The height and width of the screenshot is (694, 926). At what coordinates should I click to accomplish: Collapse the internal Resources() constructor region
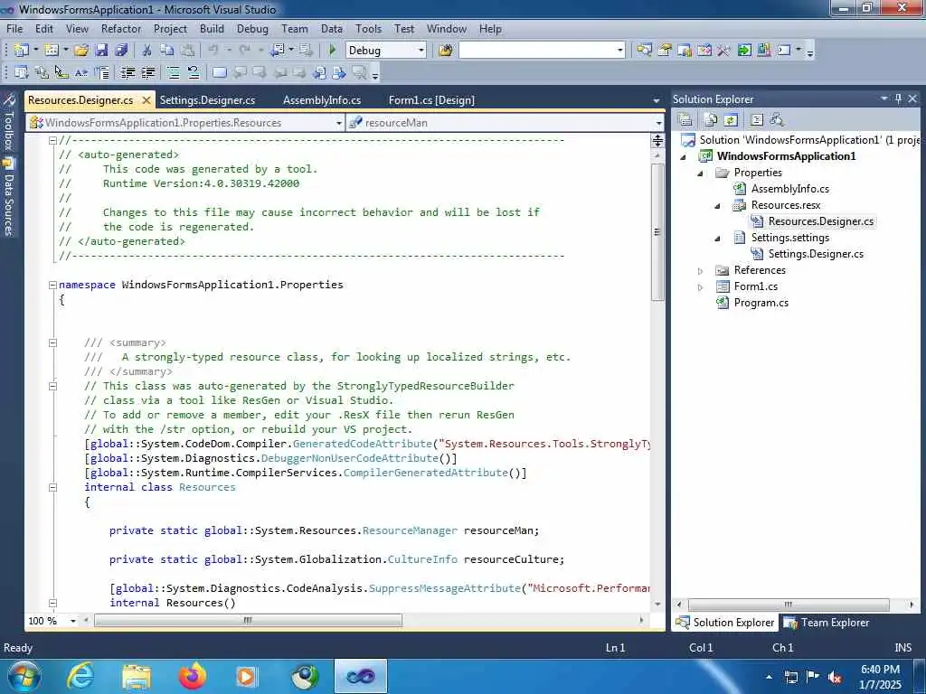52,603
